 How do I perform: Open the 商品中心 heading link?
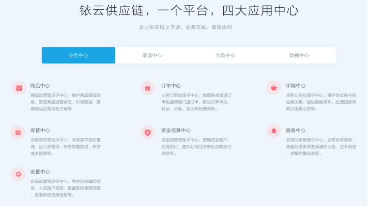40,86
